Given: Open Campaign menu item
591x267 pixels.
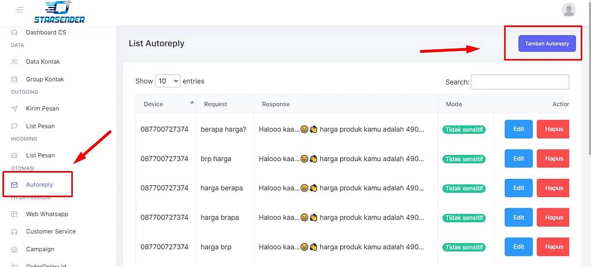Looking at the screenshot, I should point(40,249).
